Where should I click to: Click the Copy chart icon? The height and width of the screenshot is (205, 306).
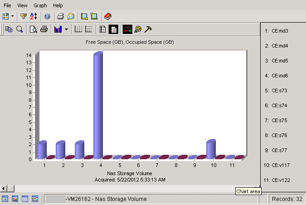coord(9,29)
